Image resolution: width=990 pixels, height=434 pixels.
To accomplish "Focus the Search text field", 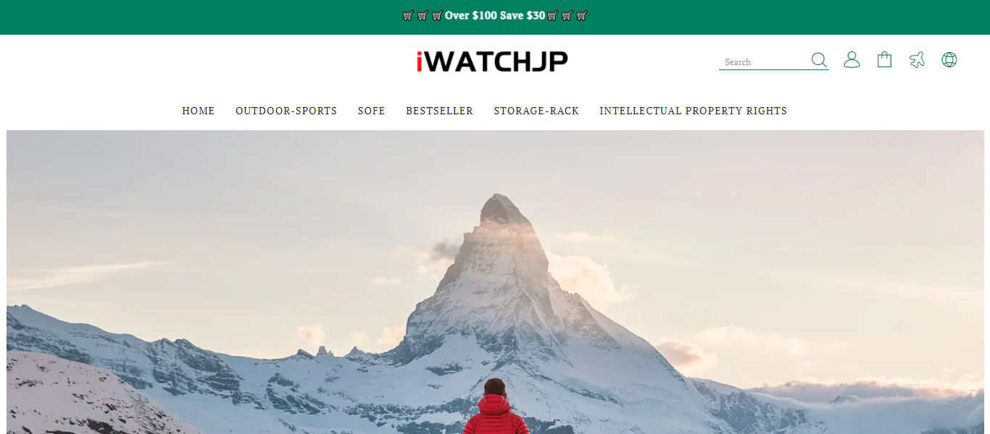I will 765,61.
